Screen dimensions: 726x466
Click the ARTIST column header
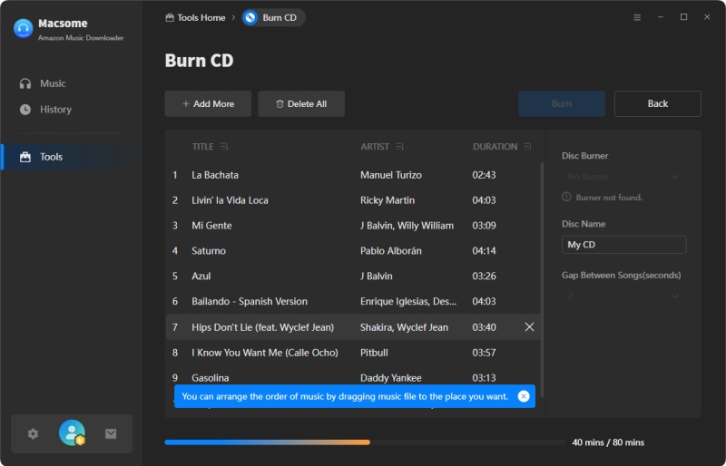(x=375, y=147)
